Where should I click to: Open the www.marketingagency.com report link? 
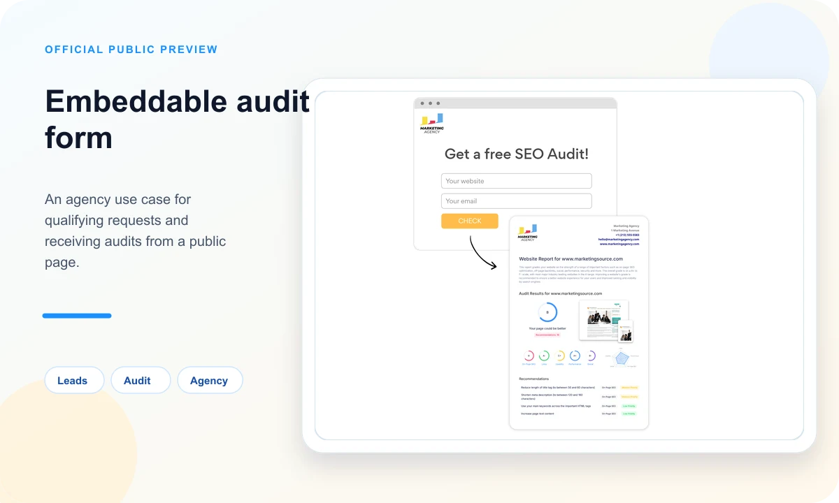pyautogui.click(x=619, y=244)
